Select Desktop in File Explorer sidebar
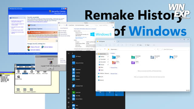The height and width of the screenshot is (109, 194). [102, 57]
